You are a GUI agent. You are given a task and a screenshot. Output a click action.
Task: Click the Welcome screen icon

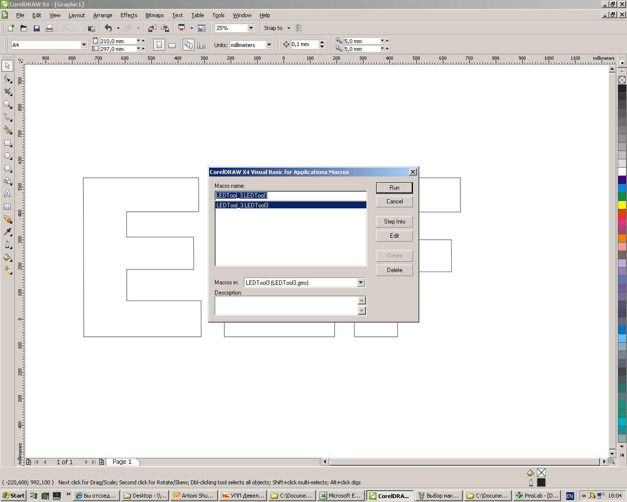click(201, 28)
